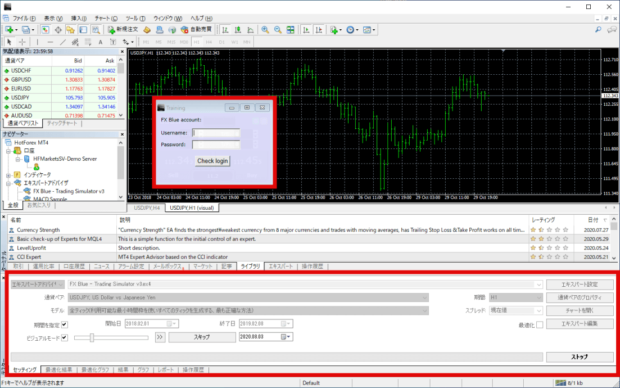
Task: Toggle the Data Window crosshair icon
Action: click(x=58, y=30)
